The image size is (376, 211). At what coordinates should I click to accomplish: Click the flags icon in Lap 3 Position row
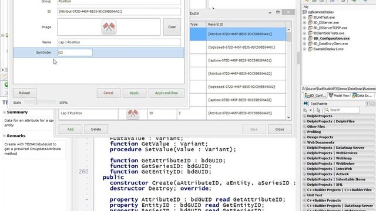[133, 113]
